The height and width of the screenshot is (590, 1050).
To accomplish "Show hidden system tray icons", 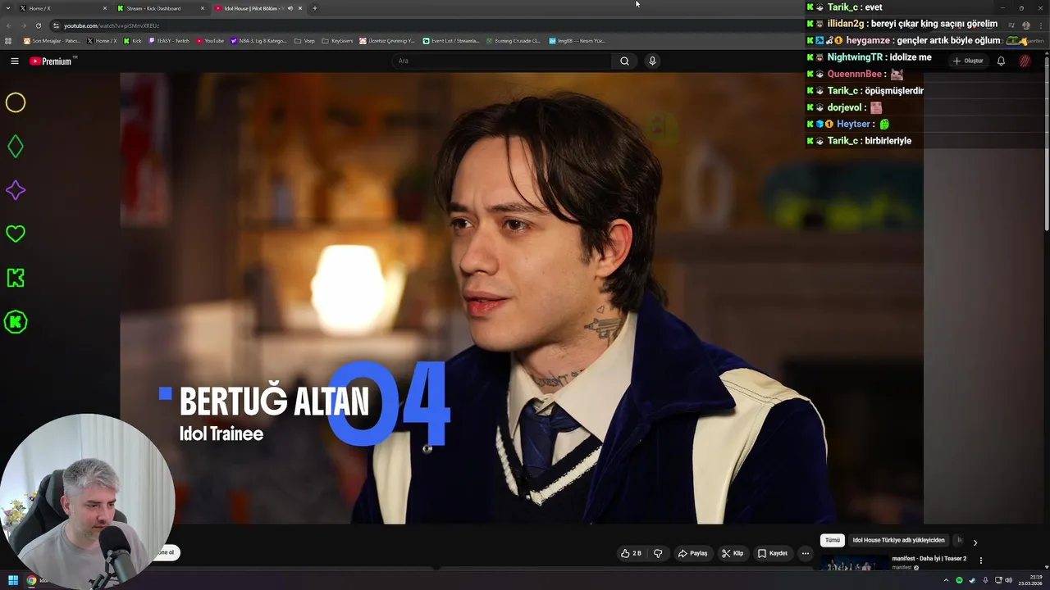I will [x=946, y=580].
